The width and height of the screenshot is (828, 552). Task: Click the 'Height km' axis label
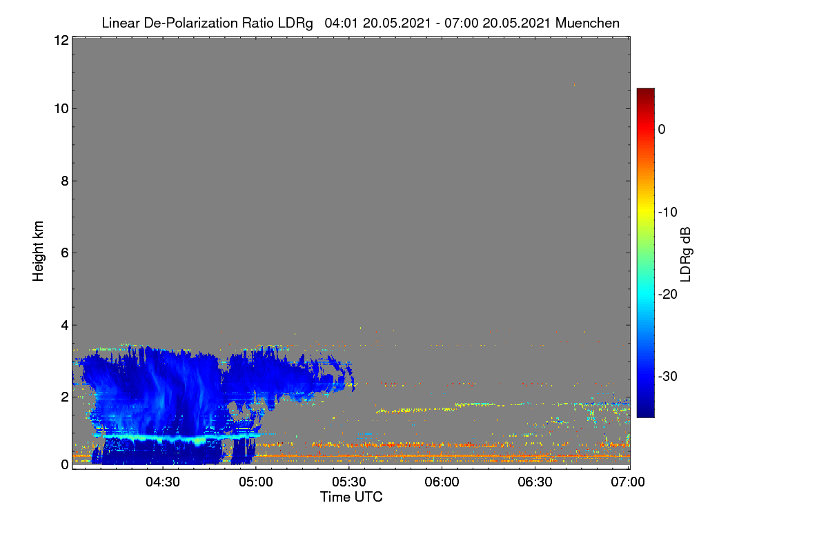tap(38, 252)
